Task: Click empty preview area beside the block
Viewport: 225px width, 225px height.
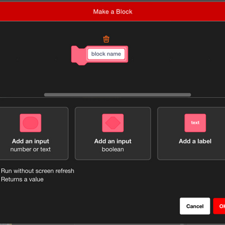Action: pos(169,56)
